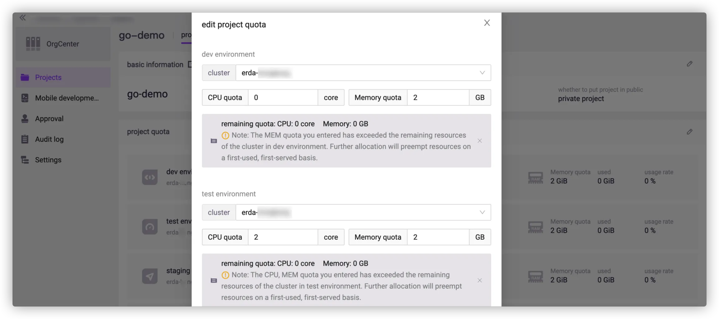Open Projects in the sidebar
This screenshot has width=719, height=319.
click(48, 77)
